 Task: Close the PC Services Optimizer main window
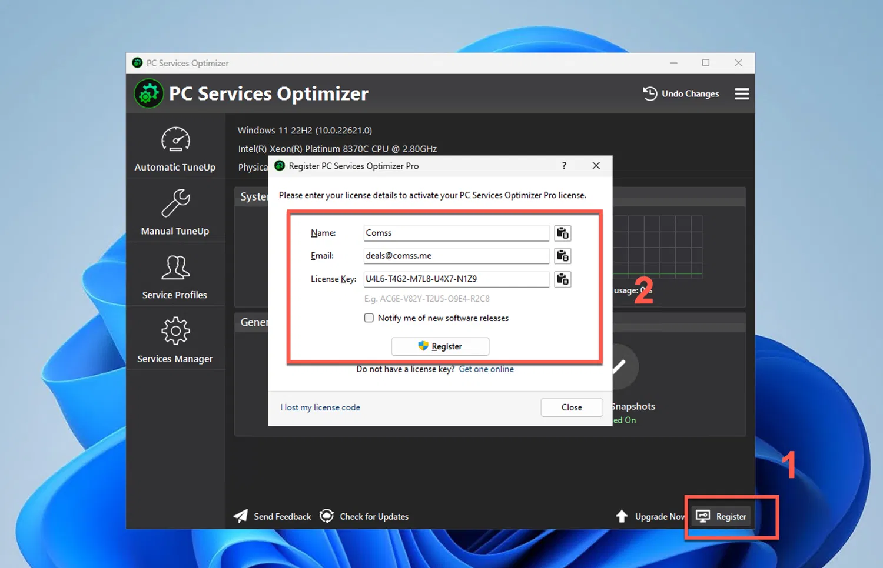[x=738, y=63]
